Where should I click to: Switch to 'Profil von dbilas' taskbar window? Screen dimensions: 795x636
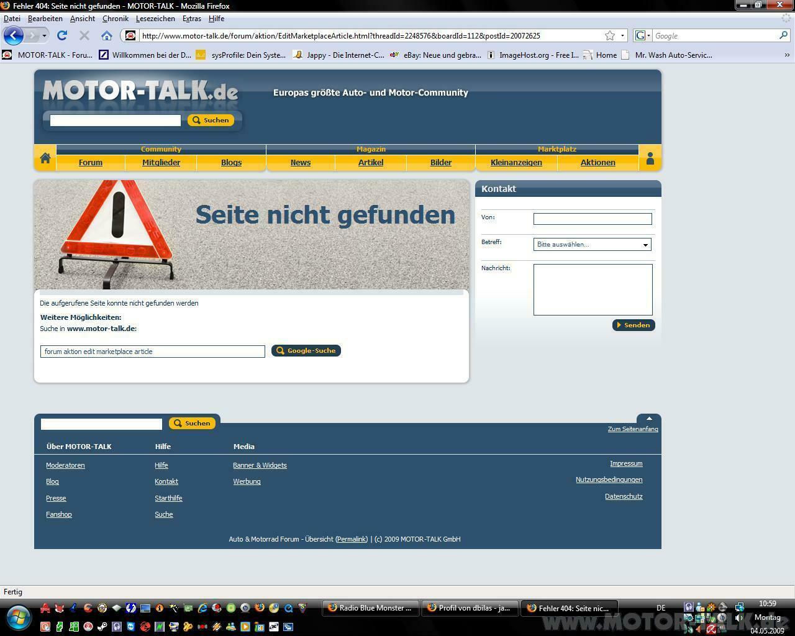(470, 608)
